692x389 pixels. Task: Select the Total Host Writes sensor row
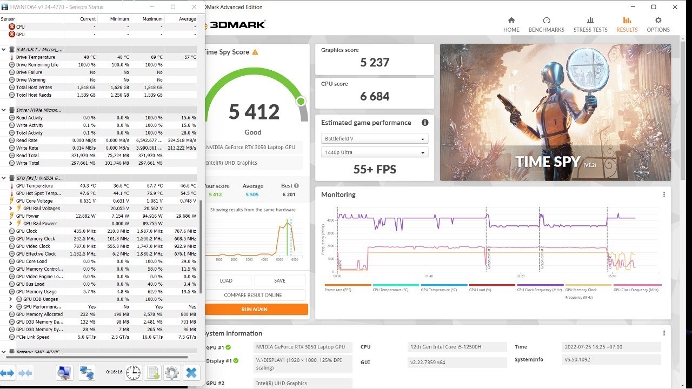pos(99,87)
